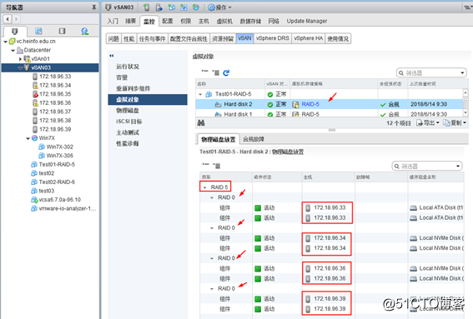Open the RAID-5 policy link for Hard disk 2

tap(310, 104)
